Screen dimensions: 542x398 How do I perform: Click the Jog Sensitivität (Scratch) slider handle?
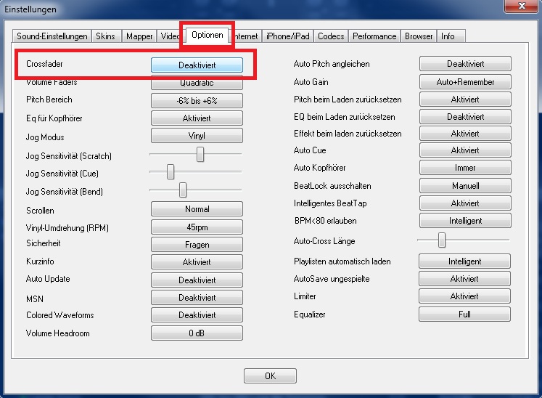[x=200, y=154]
